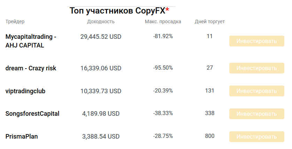Click the red asterisk after CopyFX
Viewport: 292px width, 149px height.
(x=167, y=10)
